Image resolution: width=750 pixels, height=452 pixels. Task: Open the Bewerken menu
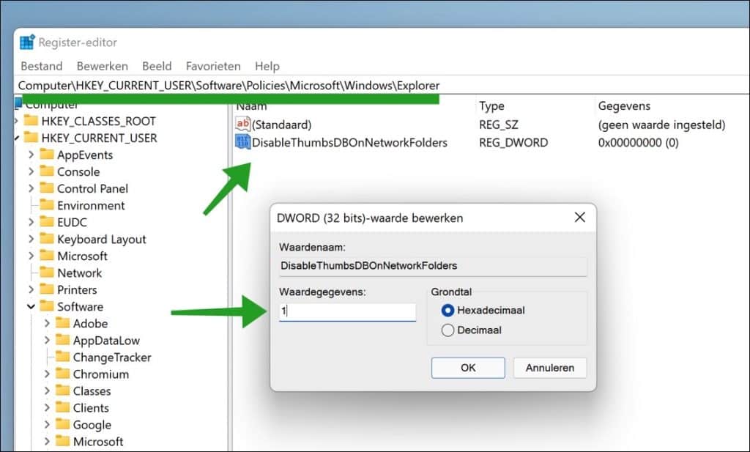tap(102, 66)
